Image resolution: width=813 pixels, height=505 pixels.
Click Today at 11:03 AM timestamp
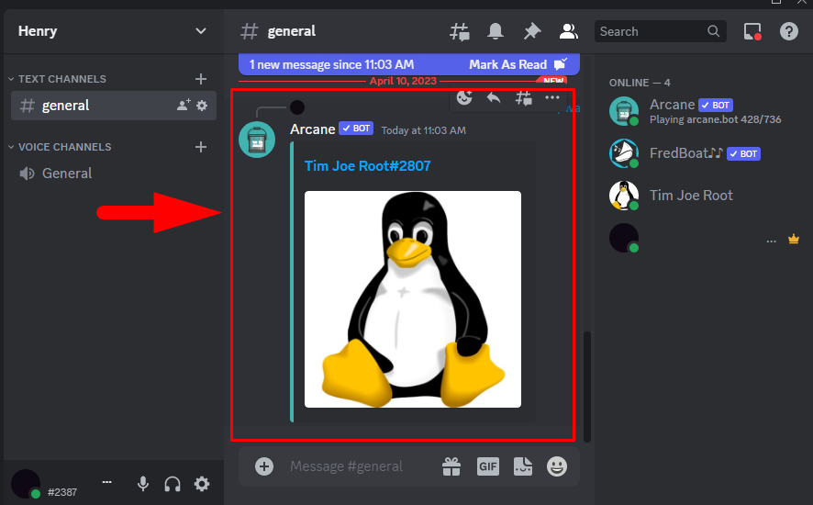(424, 130)
